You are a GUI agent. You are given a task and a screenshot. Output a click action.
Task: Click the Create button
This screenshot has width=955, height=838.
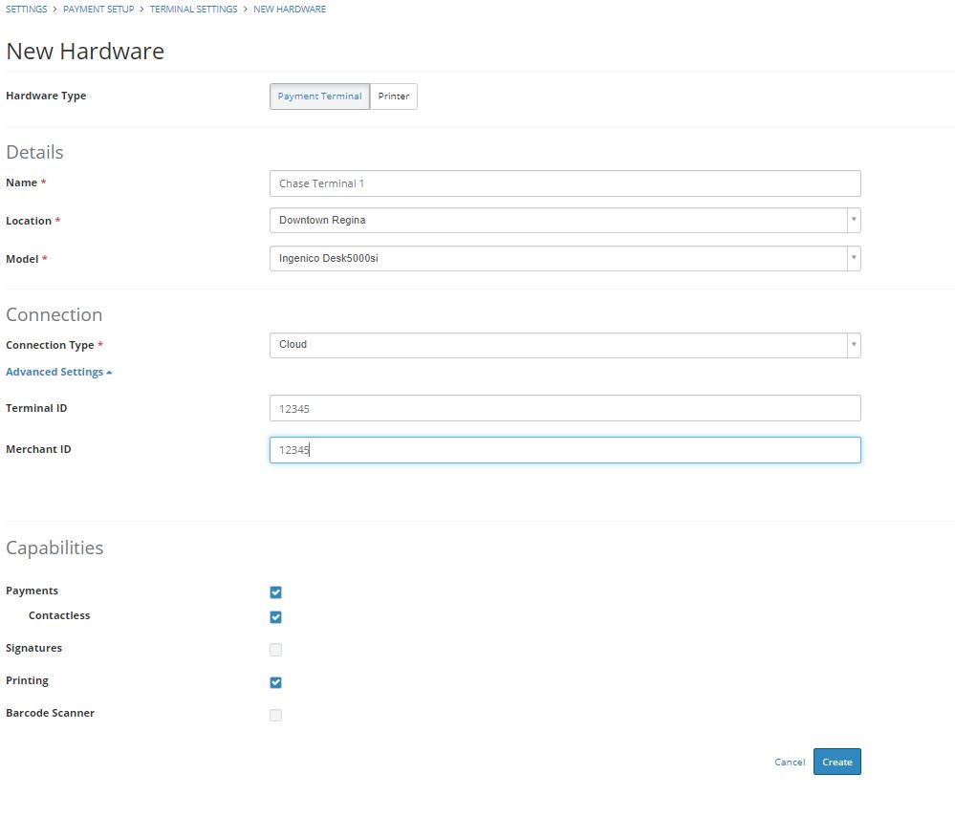[836, 762]
